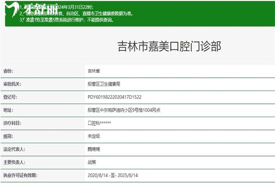This screenshot has width=275, height=183.
Task: Click notice line about 凌晨系统进行维护
Action: pyautogui.click(x=66, y=20)
